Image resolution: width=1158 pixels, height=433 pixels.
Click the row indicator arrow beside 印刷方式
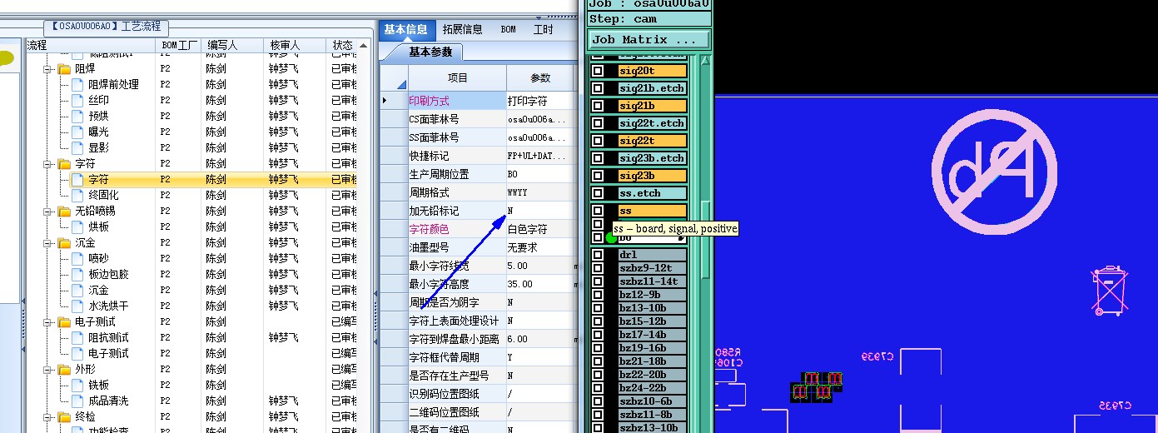point(385,101)
